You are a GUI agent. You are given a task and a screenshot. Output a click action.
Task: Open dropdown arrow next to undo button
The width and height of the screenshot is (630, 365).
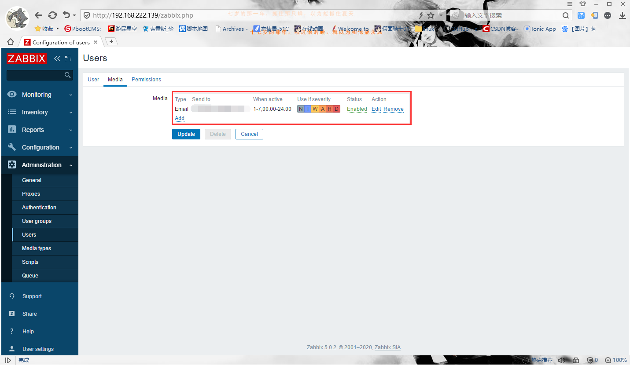tap(74, 15)
